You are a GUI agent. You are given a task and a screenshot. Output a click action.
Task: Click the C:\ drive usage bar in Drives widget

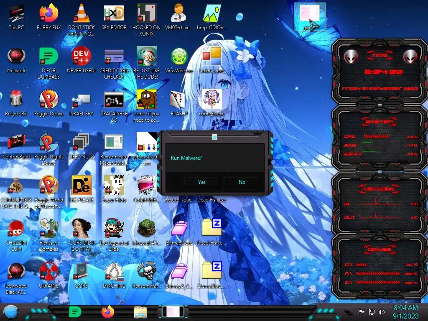(362, 265)
